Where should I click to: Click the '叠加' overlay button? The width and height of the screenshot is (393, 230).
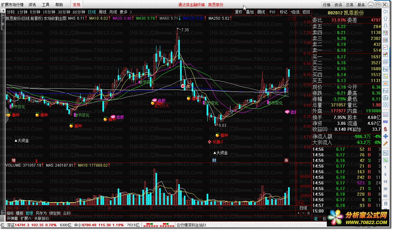250,12
